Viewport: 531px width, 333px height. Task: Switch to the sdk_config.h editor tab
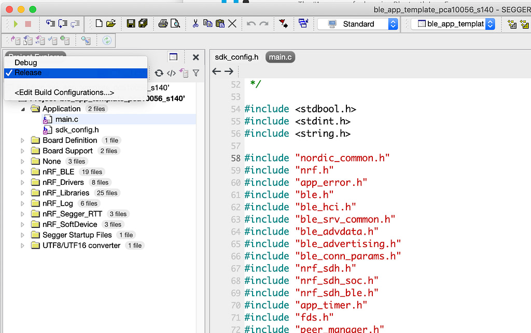[236, 57]
